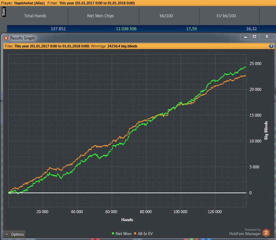Image resolution: width=276 pixels, height=240 pixels.
Task: Minimize the Results Graph window
Action: [x=246, y=37]
